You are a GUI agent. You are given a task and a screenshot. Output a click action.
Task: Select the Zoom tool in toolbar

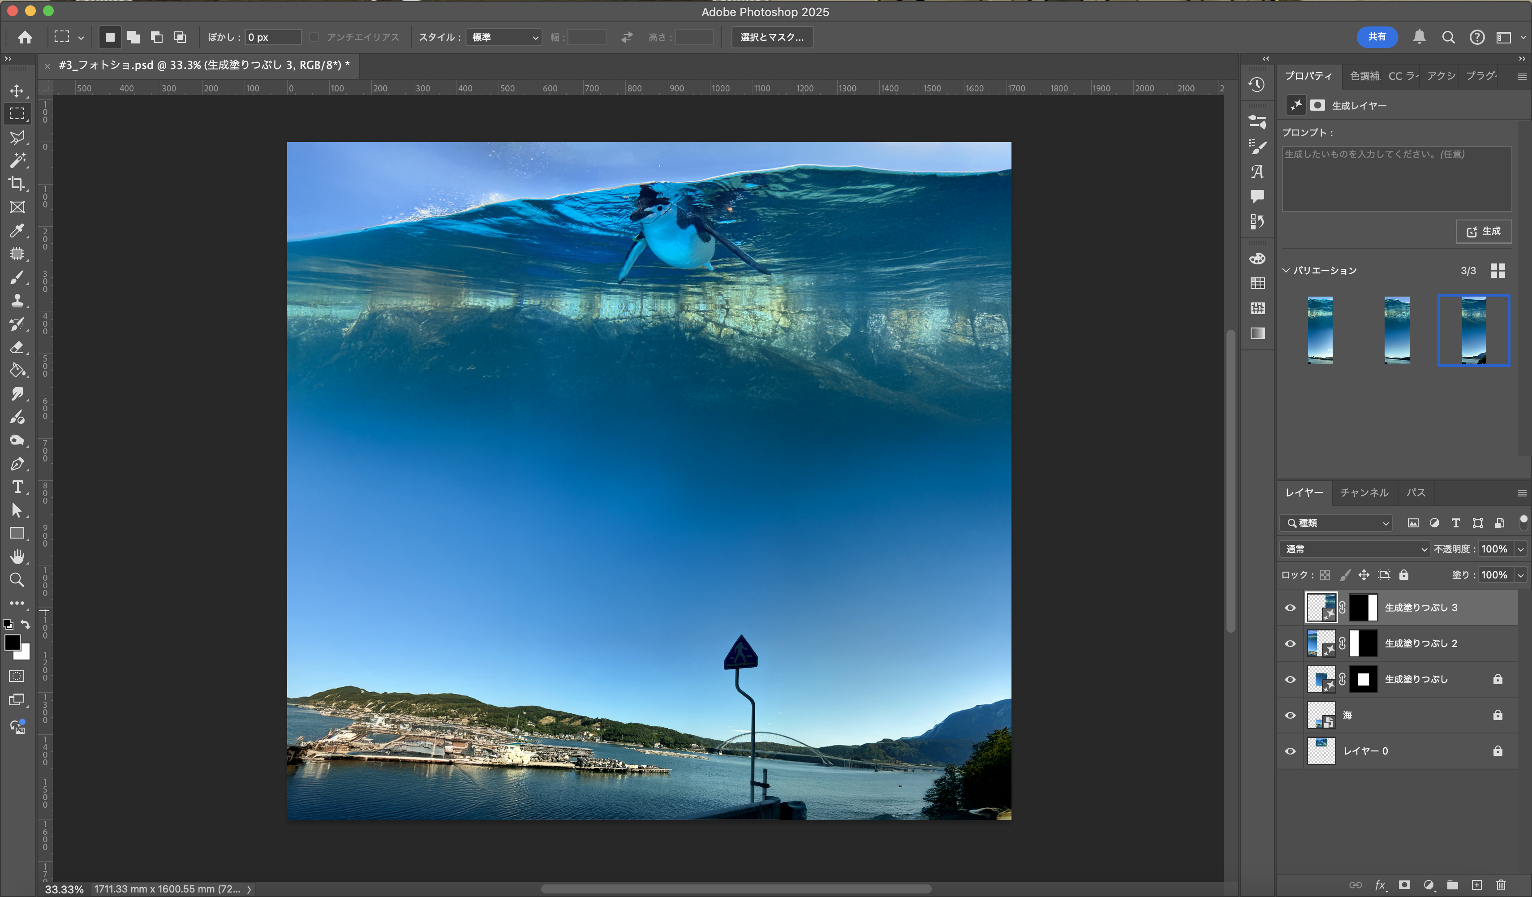click(17, 579)
